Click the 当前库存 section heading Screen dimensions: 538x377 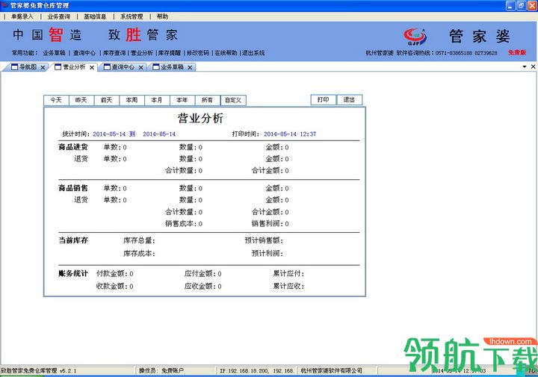[x=73, y=240]
